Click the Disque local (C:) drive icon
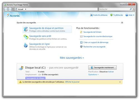This screenshot has width=139, height=100. tap(21, 68)
